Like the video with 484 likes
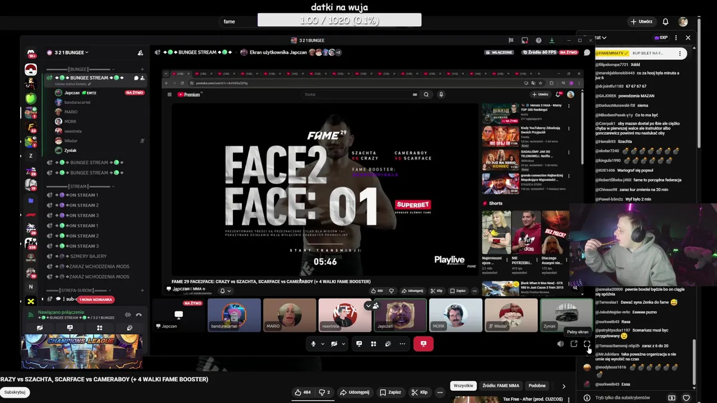 [x=302, y=392]
